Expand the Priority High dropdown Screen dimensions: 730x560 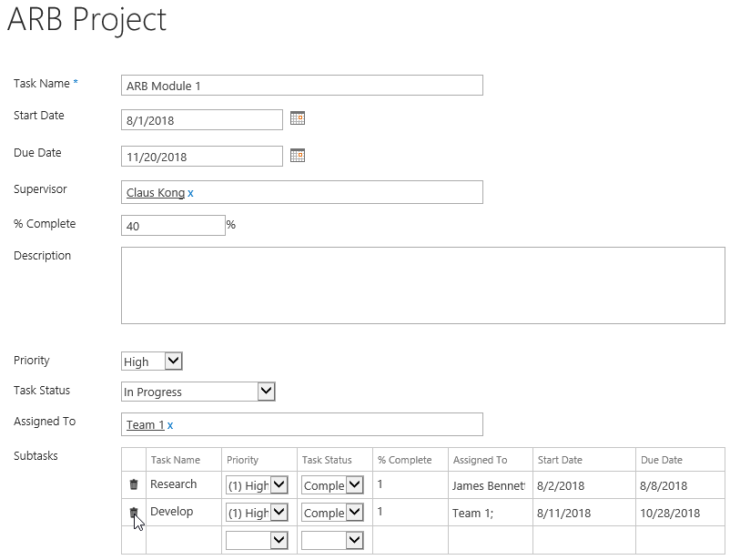pyautogui.click(x=152, y=361)
